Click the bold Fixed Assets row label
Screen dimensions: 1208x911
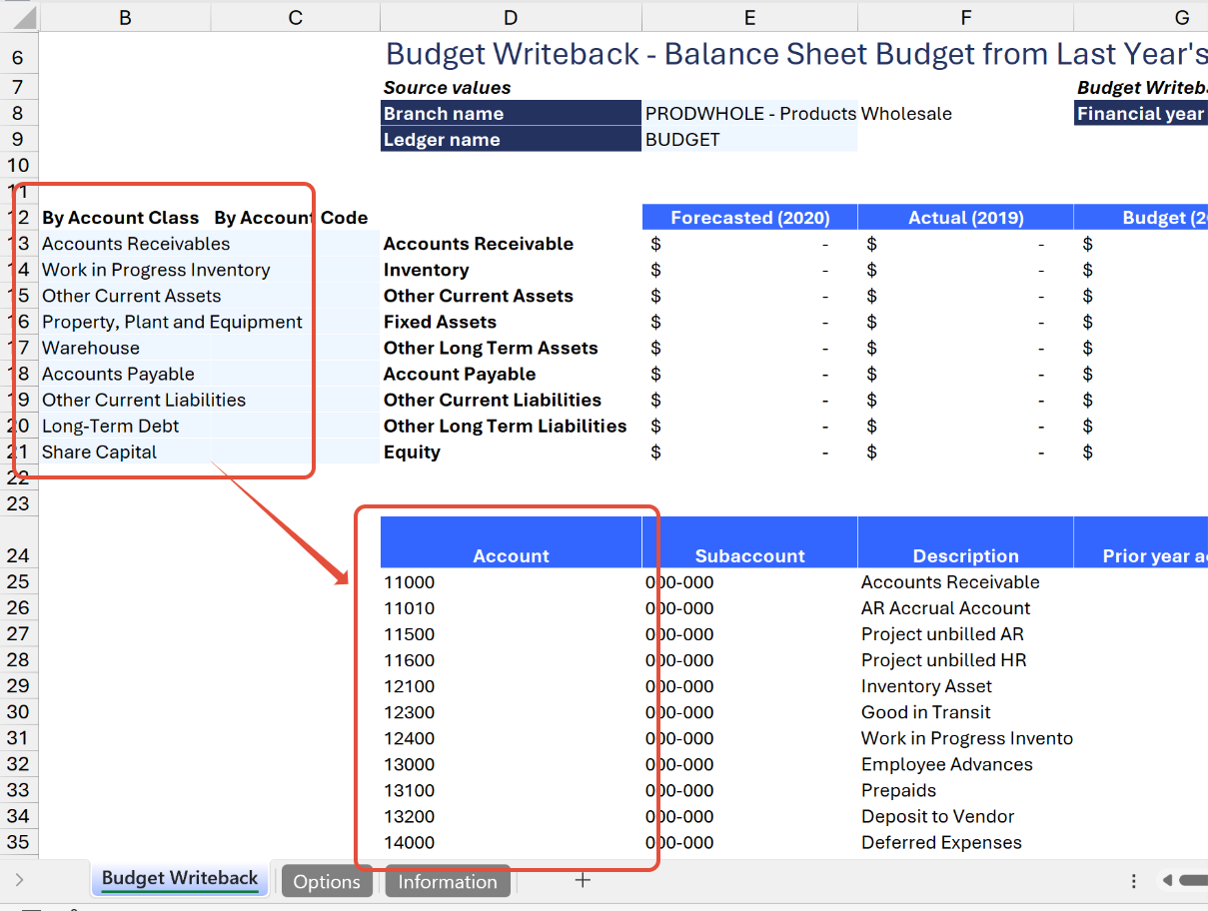coord(440,322)
